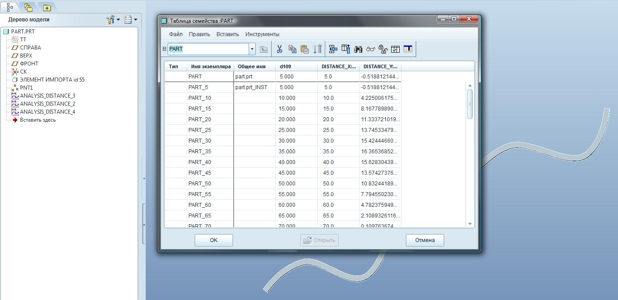
Task: Switch to the folder browser tab
Action: 28,7
